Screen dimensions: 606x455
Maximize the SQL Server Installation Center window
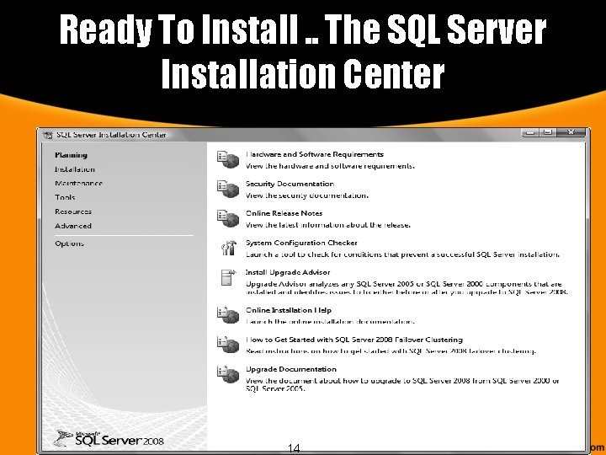(x=548, y=133)
